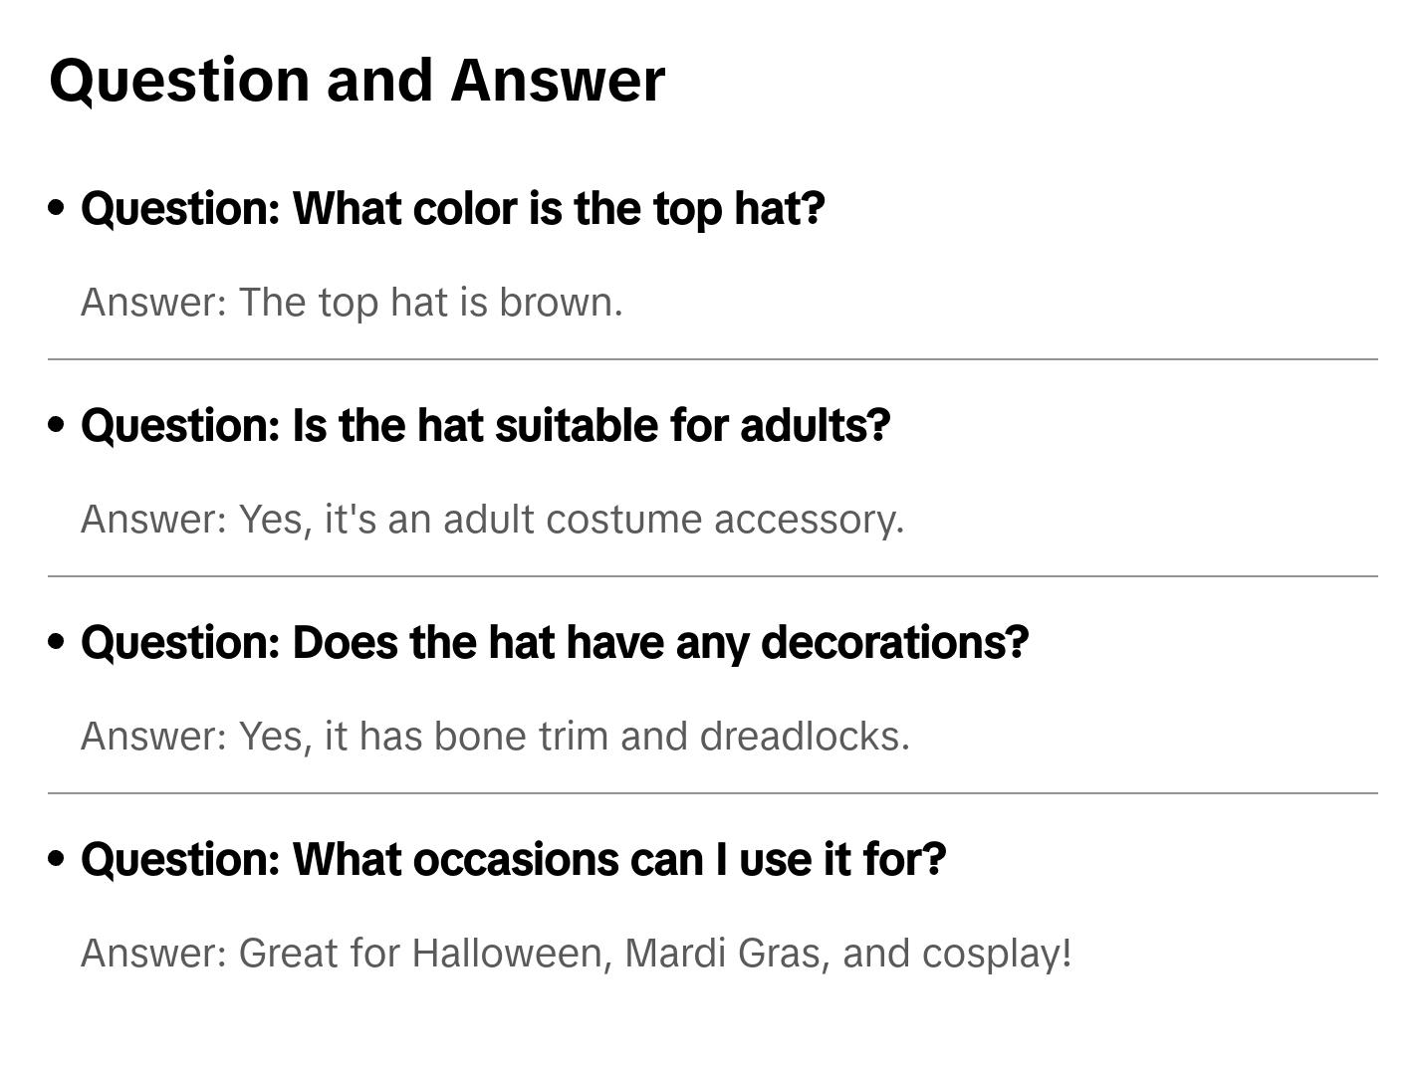Click the divider under the adult costume answer
The image size is (1426, 1067).
click(712, 576)
